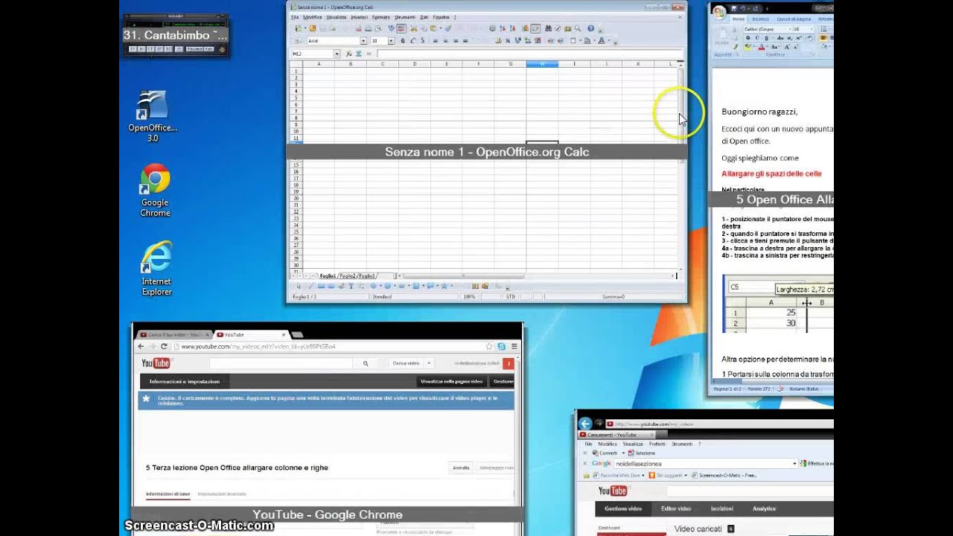Open the Google toolbar search dropdown in IE
953x536 pixels.
[x=794, y=463]
